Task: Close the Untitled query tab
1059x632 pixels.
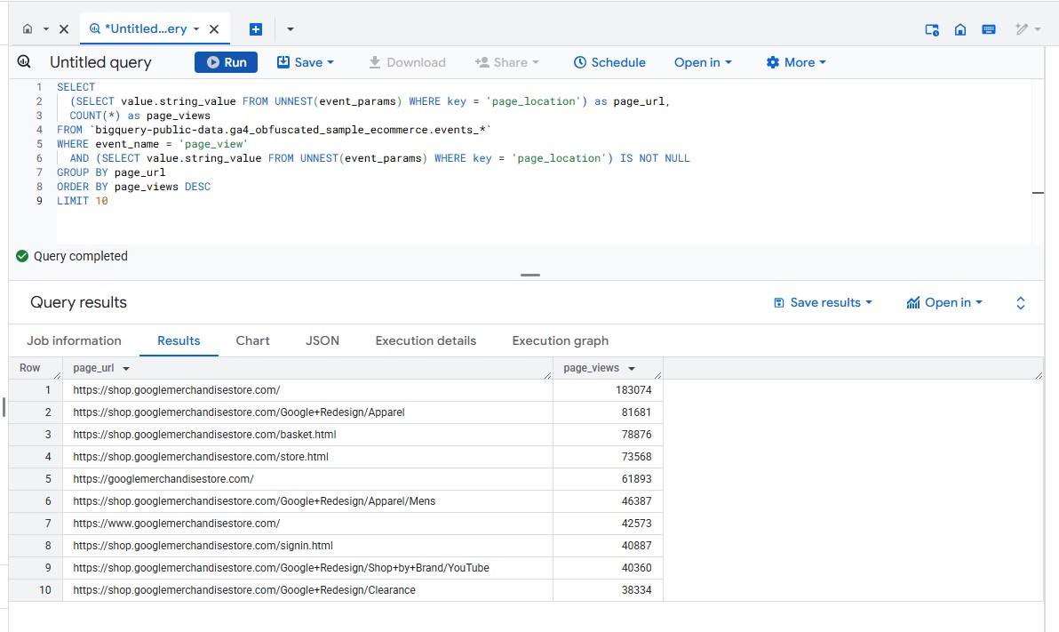Action: pos(214,29)
